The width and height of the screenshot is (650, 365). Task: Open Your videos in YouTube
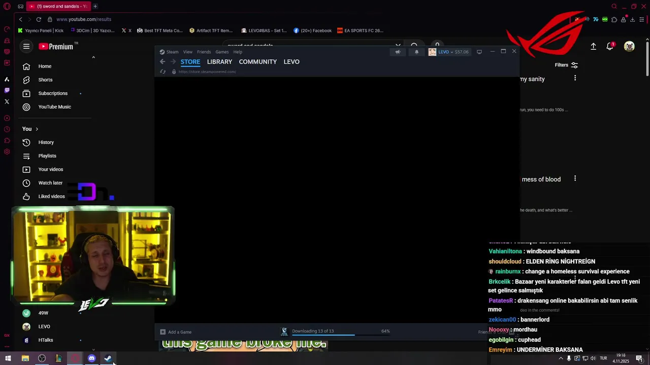[51, 169]
